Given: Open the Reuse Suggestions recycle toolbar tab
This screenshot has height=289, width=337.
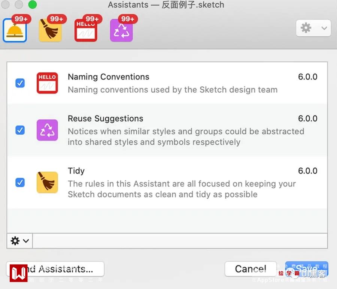Looking at the screenshot, I should [121, 30].
